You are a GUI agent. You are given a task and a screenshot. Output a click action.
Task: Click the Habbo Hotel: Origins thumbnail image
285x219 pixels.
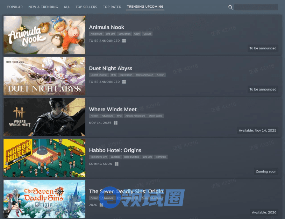coord(44,158)
